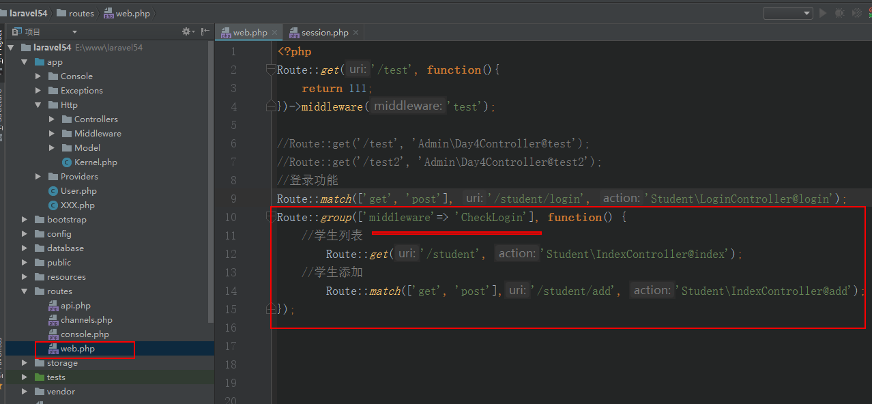This screenshot has width=872, height=404.
Task: Toggle fold marker on line 2
Action: point(271,70)
